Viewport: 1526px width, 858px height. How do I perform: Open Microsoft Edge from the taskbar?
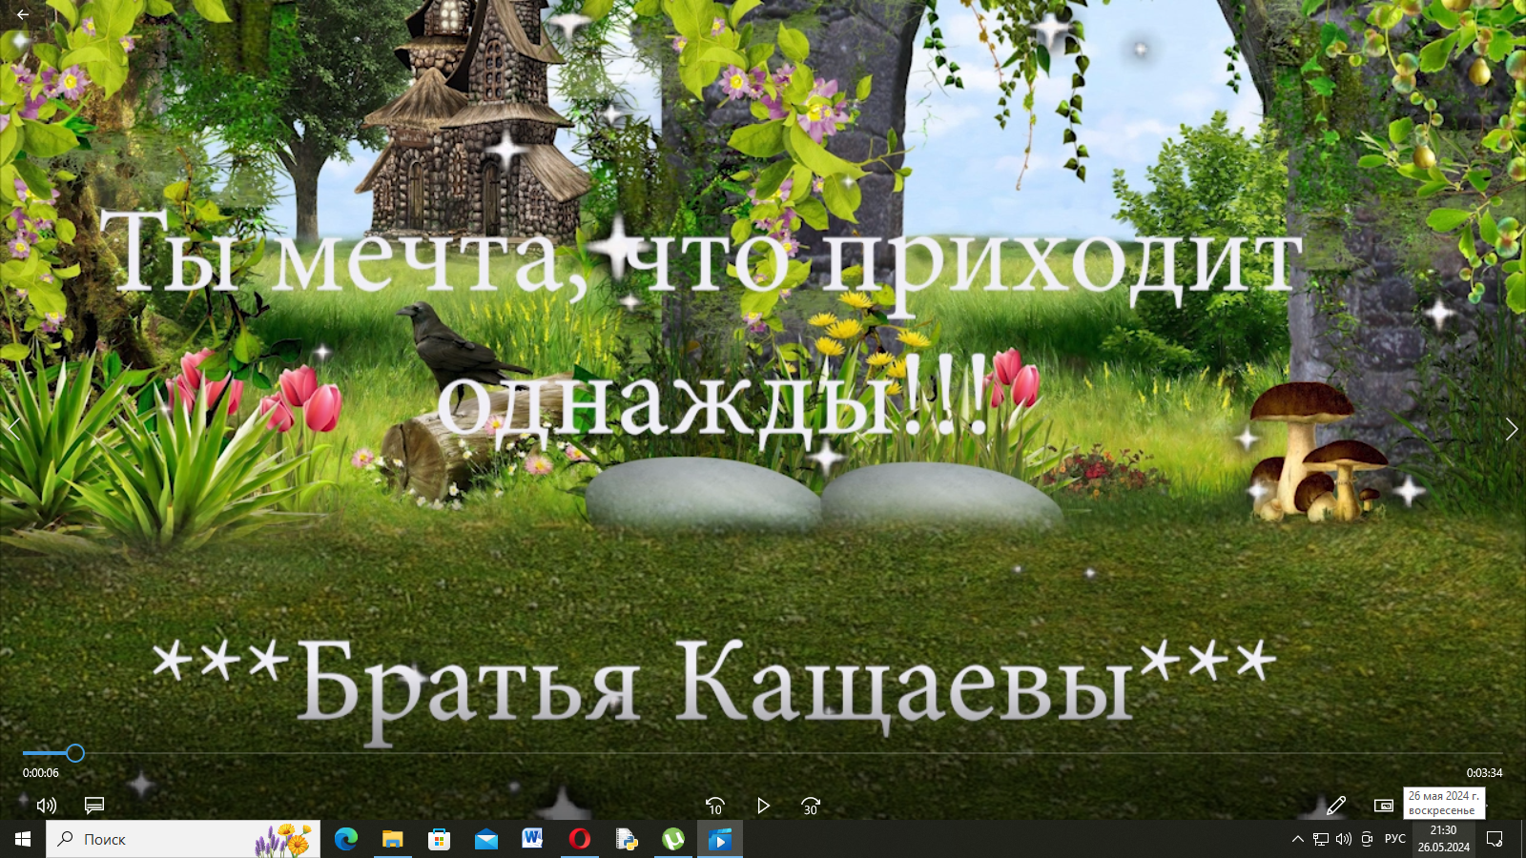click(346, 840)
